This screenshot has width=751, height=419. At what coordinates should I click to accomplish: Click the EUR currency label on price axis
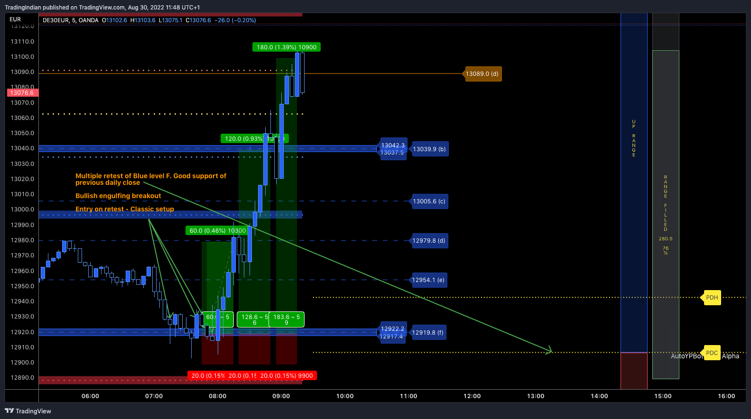pos(15,19)
